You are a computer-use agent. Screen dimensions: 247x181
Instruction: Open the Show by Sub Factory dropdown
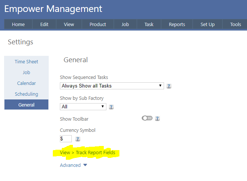pyautogui.click(x=83, y=107)
